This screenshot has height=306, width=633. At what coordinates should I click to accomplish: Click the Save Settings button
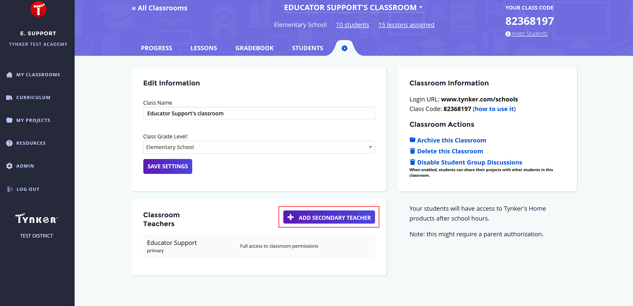(168, 166)
